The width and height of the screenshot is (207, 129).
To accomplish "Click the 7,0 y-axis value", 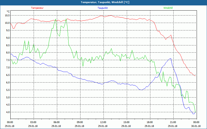I will [8, 68].
